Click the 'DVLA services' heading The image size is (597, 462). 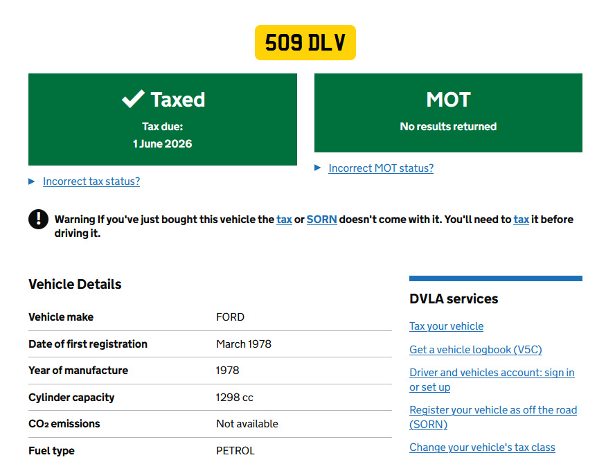pos(454,299)
